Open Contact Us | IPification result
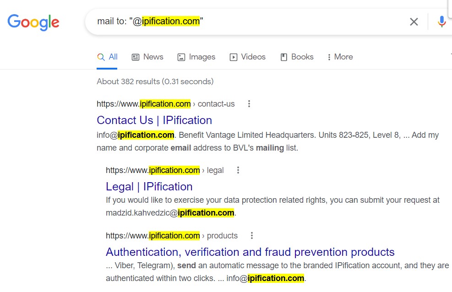This screenshot has width=452, height=292. coord(154,120)
